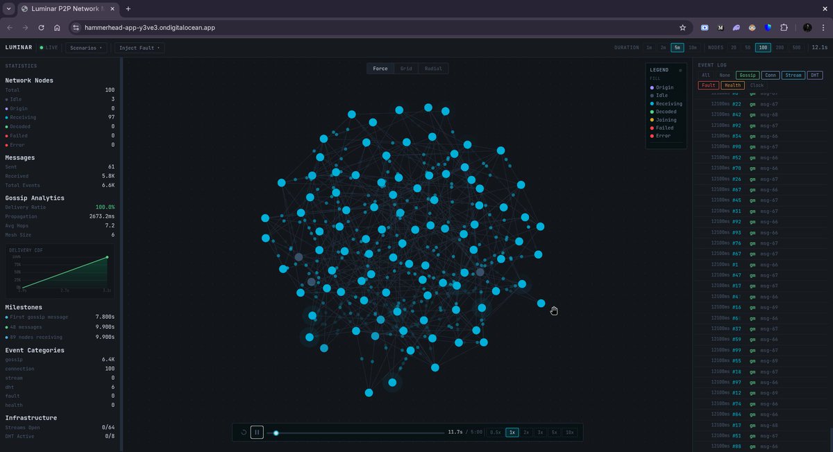
Task: Set node count to 500
Action: click(796, 48)
